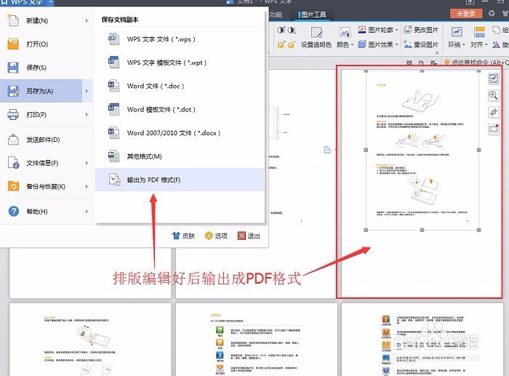Open the WPS 文字 application menu button

click(x=27, y=2)
